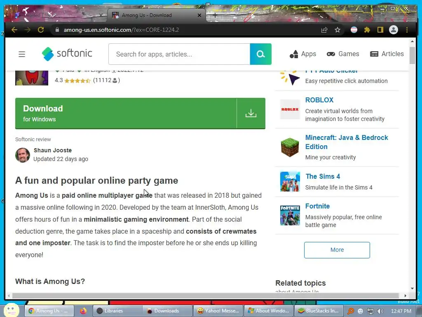Click the 12:47 PM system clock
422x317 pixels.
click(x=401, y=311)
